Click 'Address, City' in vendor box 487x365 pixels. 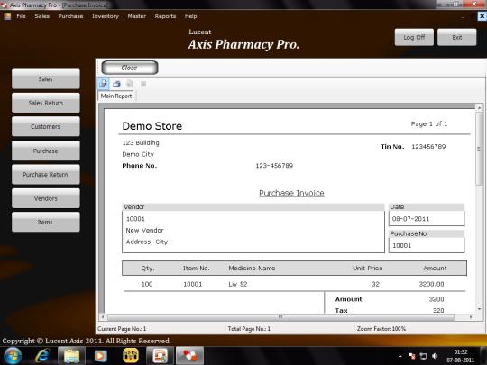[x=147, y=242]
